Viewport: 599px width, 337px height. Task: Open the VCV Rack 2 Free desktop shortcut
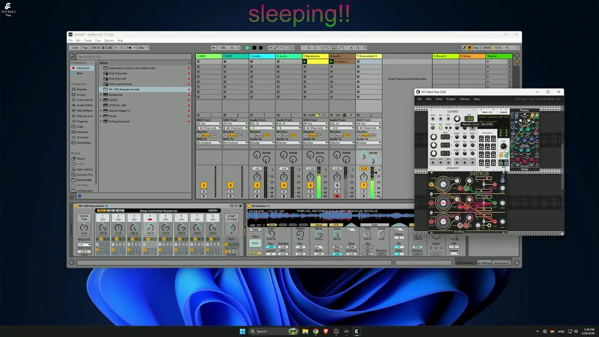8,9
